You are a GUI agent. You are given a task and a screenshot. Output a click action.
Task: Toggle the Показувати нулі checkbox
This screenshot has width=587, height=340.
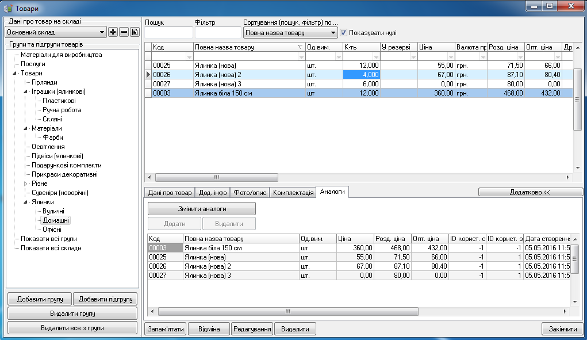coord(344,33)
